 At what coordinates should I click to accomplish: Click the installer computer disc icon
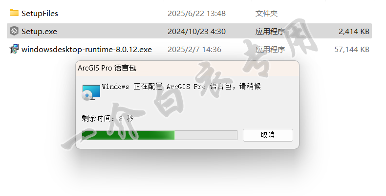coord(91,92)
